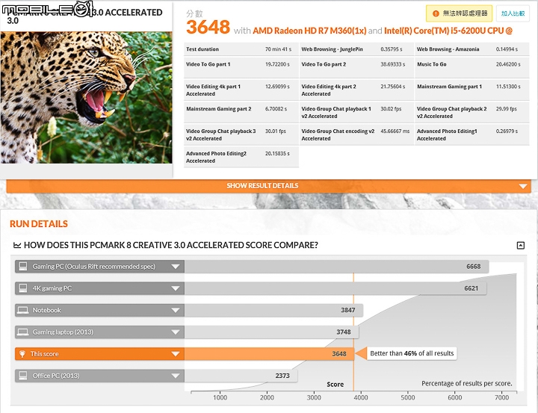Click the 2373 Office PC bar value

coord(282,376)
